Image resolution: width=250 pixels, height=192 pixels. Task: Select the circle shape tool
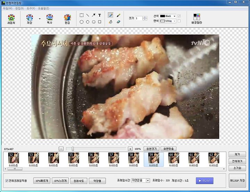tap(87, 22)
